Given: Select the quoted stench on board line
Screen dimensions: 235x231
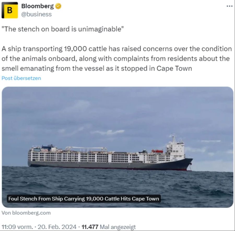Looking at the screenshot, I should click(63, 29).
